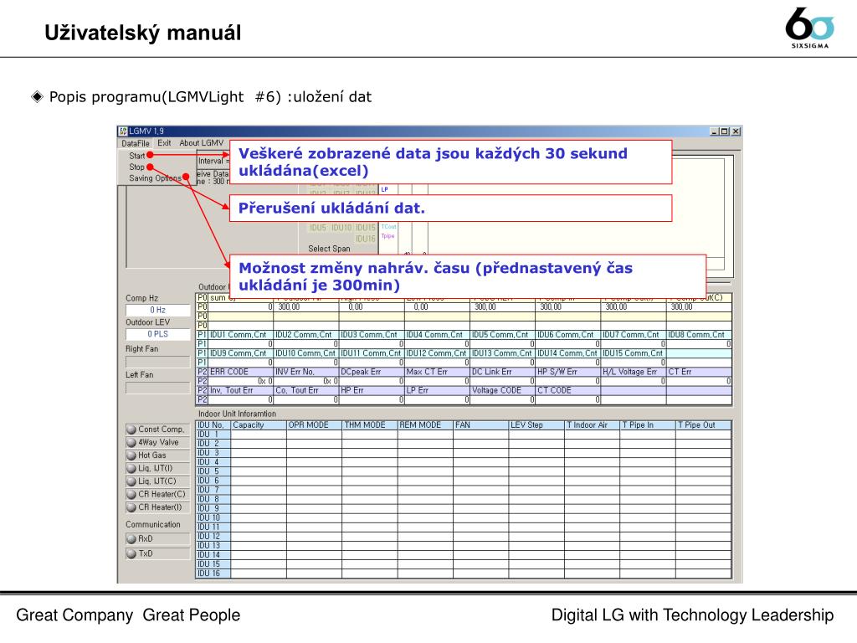
Task: Select the T Indoor Air column header
Action: 593,424
